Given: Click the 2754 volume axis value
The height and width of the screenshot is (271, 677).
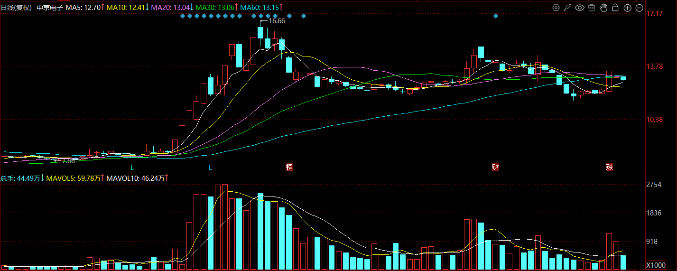Looking at the screenshot, I should 654,185.
